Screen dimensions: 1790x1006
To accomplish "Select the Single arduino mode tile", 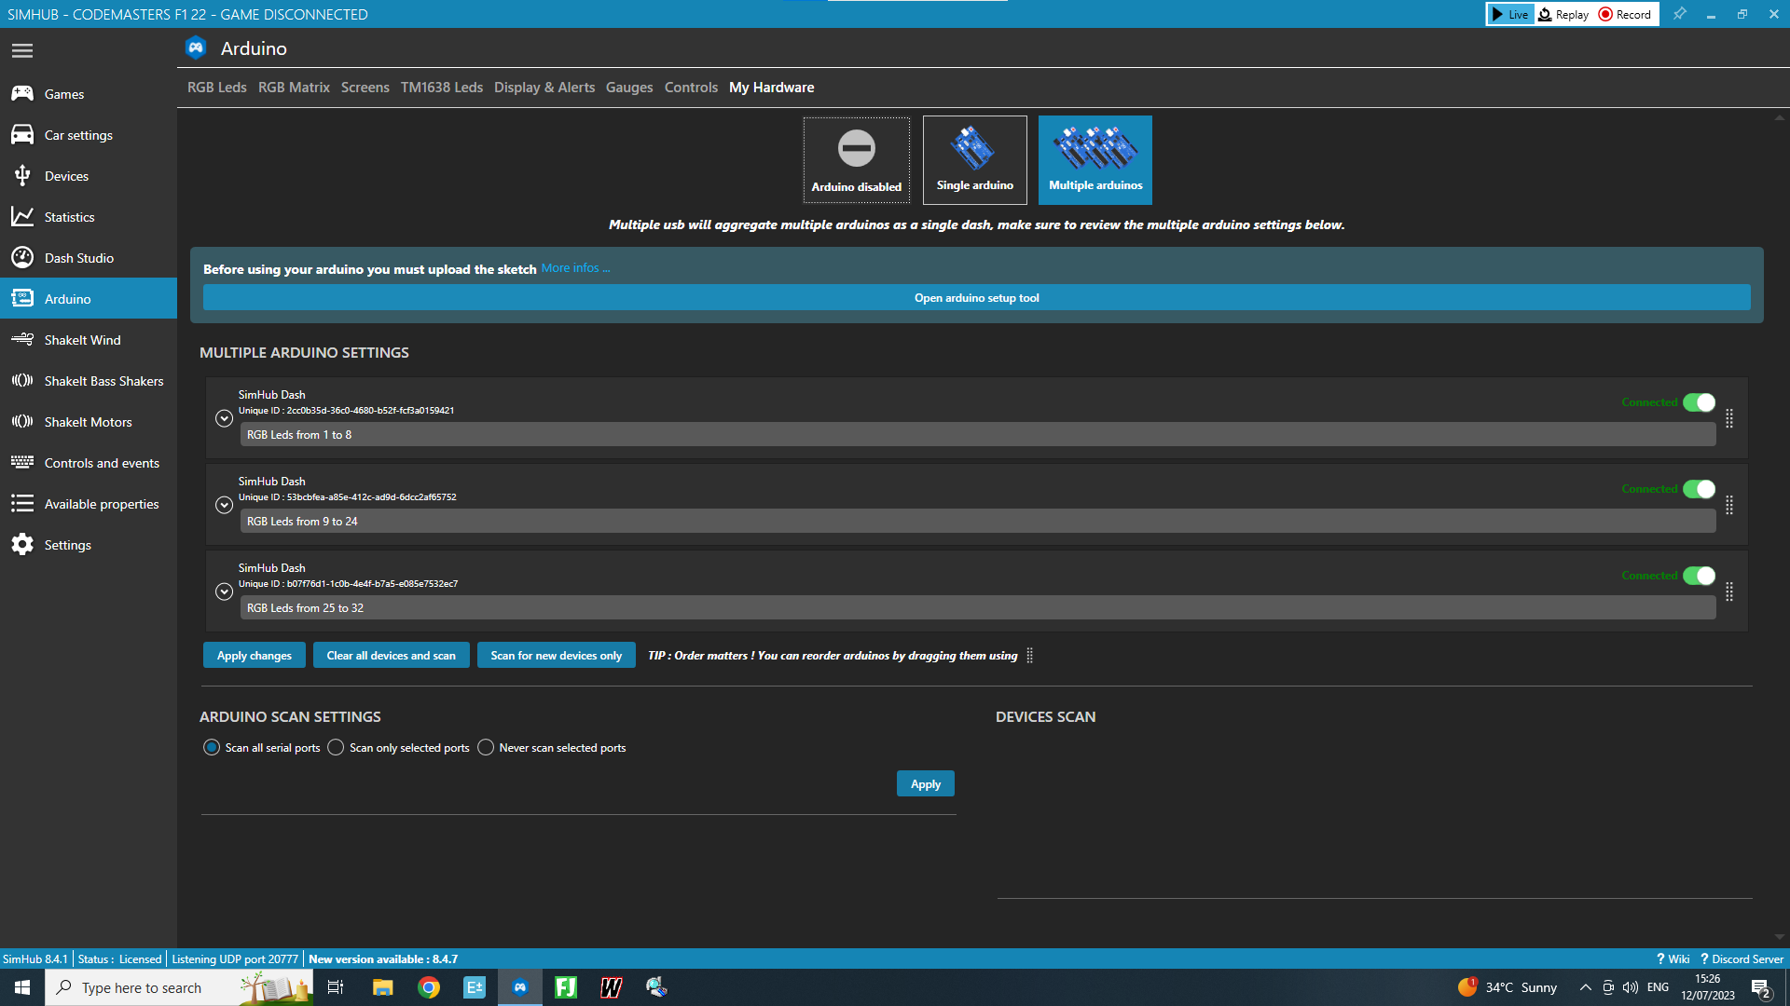I will click(x=974, y=160).
